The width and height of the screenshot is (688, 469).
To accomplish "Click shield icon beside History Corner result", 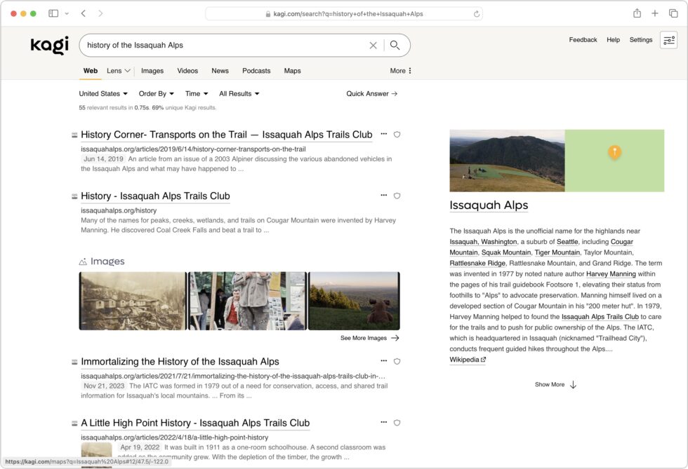I will click(397, 135).
